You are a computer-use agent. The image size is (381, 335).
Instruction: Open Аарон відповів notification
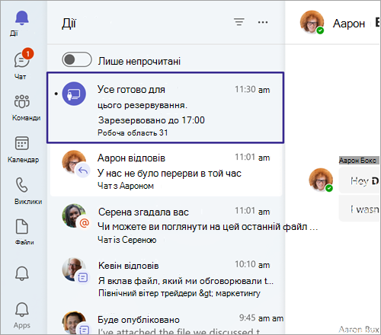point(166,171)
